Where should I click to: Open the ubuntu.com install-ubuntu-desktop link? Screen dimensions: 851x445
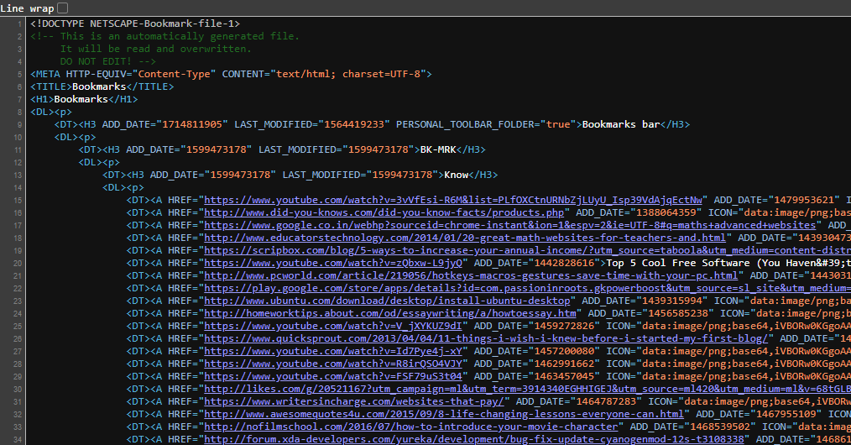[x=387, y=301]
